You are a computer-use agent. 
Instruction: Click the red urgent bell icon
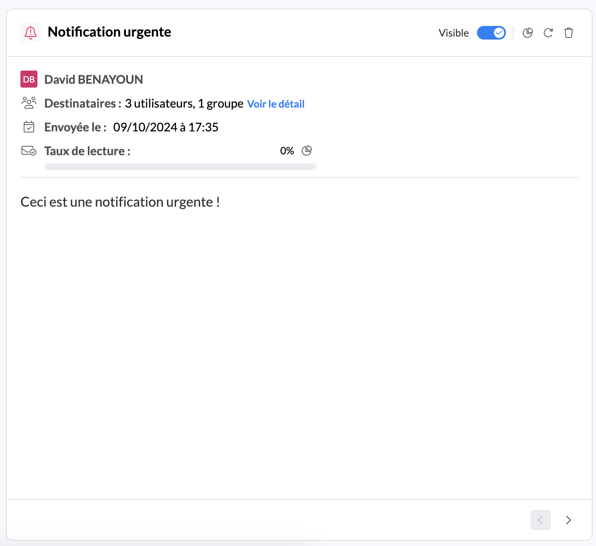(31, 33)
